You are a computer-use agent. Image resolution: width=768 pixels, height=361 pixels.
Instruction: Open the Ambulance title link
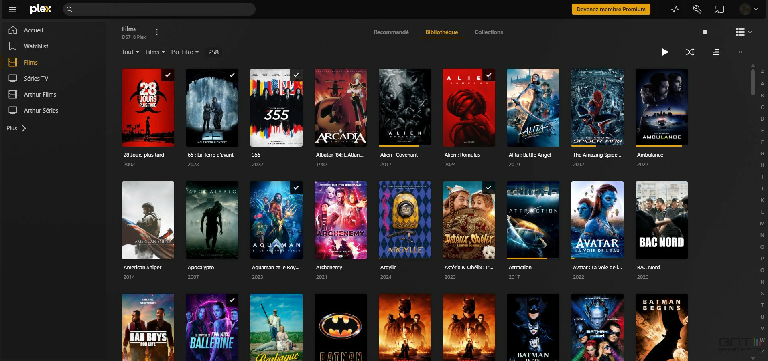(650, 155)
